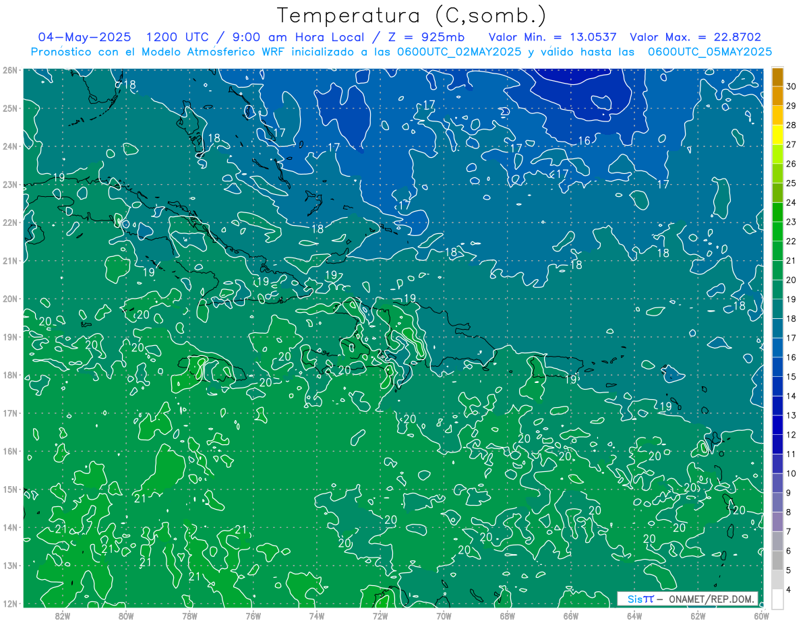Click legend value '12' on the colorbar
Screen dimensions: 809x625
coord(791,435)
